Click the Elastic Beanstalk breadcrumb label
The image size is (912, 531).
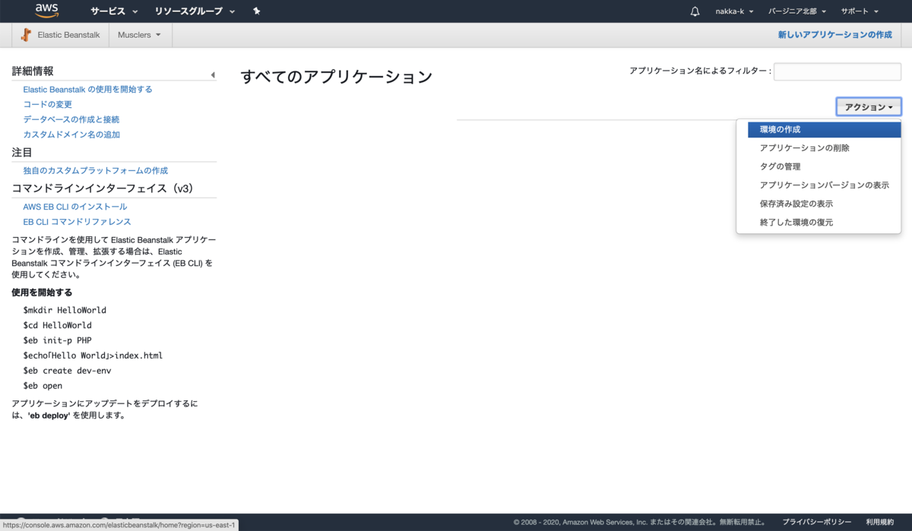tap(68, 35)
